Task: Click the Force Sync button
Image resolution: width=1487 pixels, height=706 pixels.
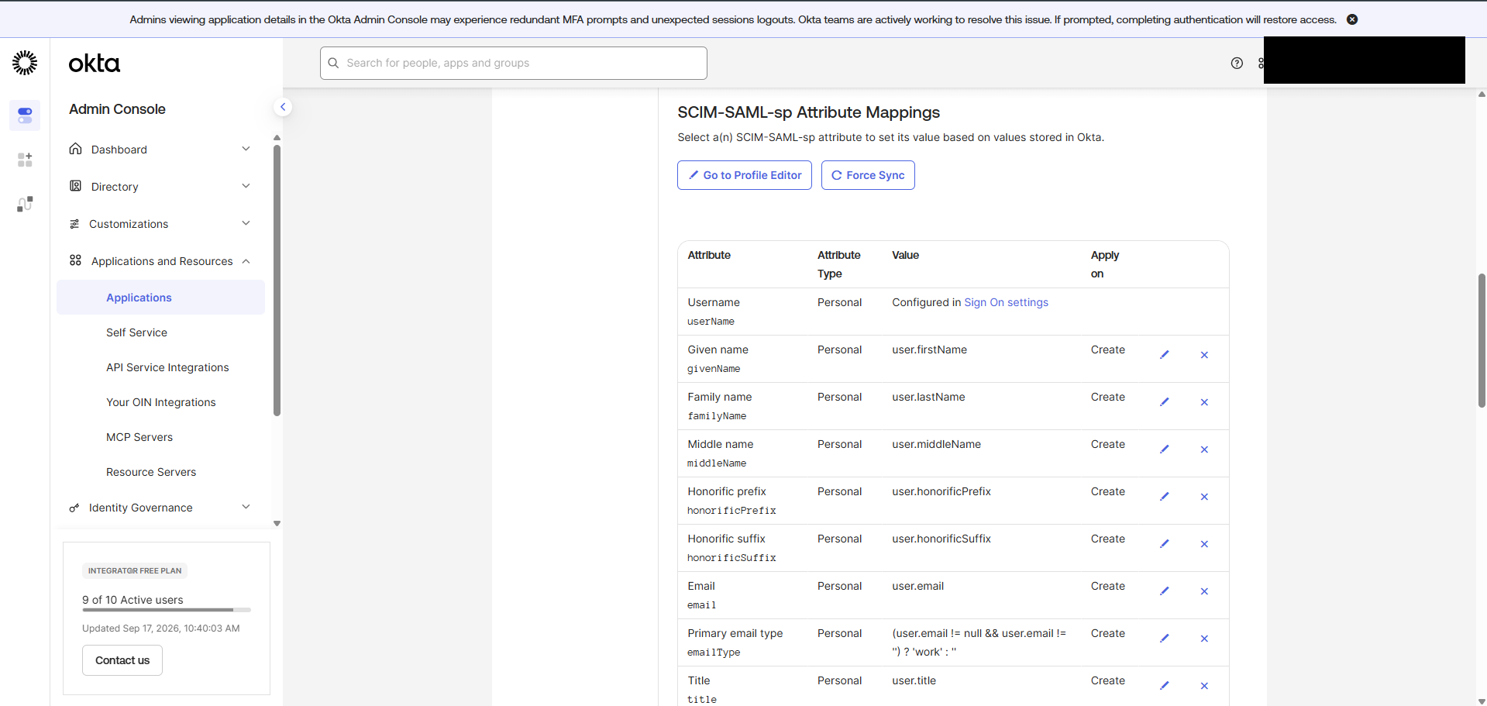Action: click(x=868, y=175)
